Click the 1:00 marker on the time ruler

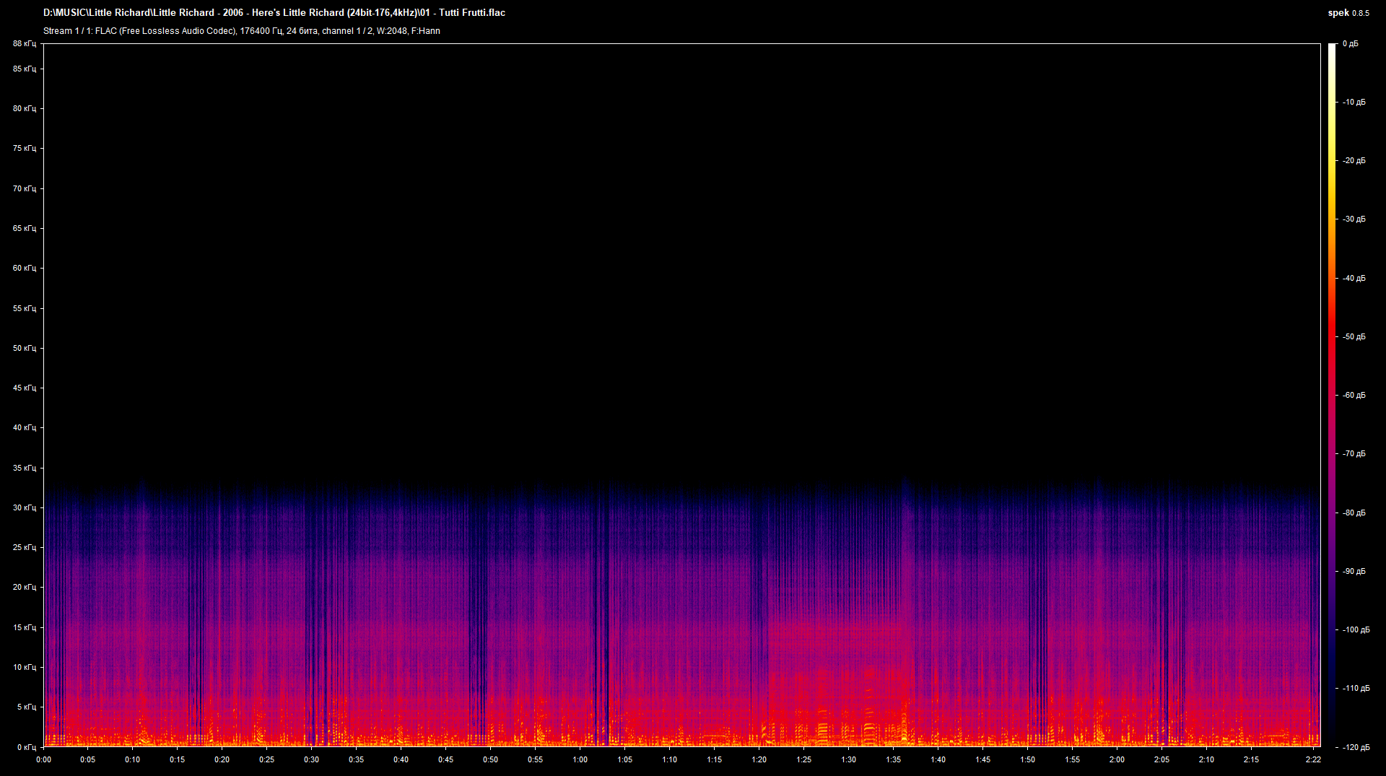click(x=581, y=759)
